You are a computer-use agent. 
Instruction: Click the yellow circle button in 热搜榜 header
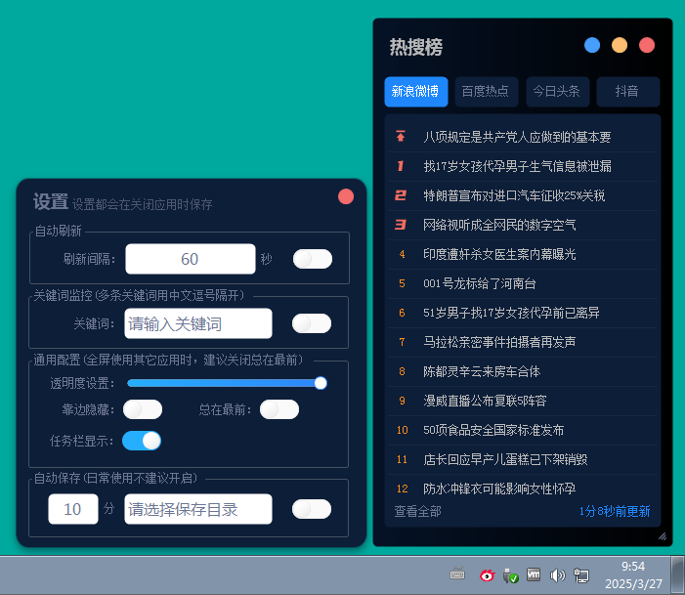tap(620, 45)
